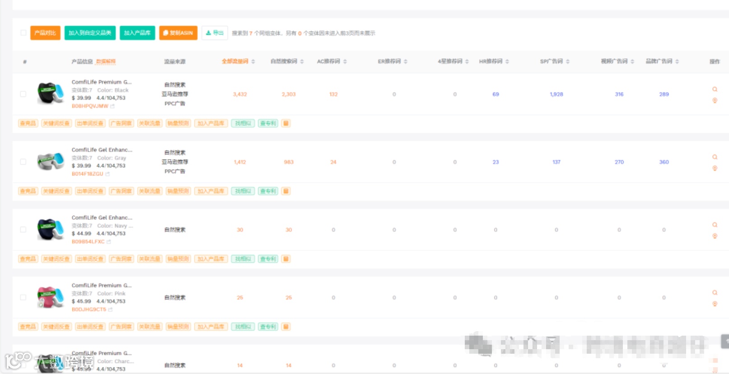The height and width of the screenshot is (374, 729).
Task: Open the ASIN link B0DJHG9CT5
Action: 89,309
